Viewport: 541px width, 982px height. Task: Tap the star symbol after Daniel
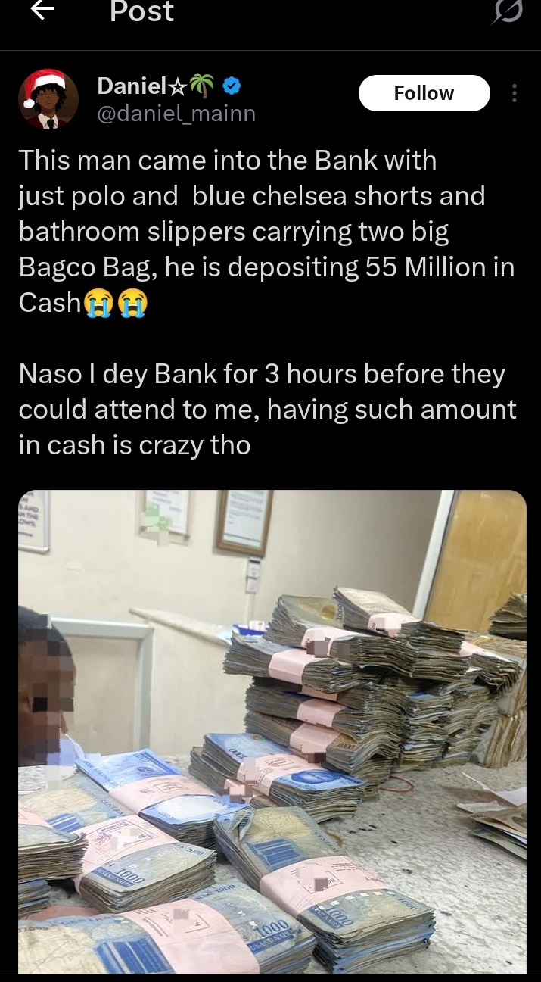coord(177,88)
